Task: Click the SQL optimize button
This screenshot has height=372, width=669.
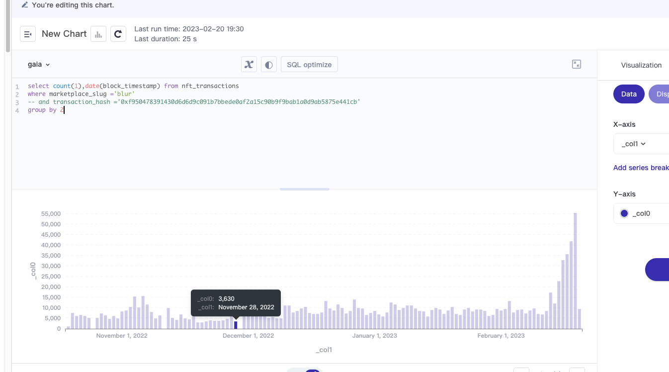Action: pyautogui.click(x=309, y=64)
